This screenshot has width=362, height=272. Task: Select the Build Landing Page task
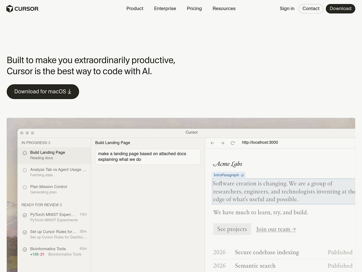point(54,155)
